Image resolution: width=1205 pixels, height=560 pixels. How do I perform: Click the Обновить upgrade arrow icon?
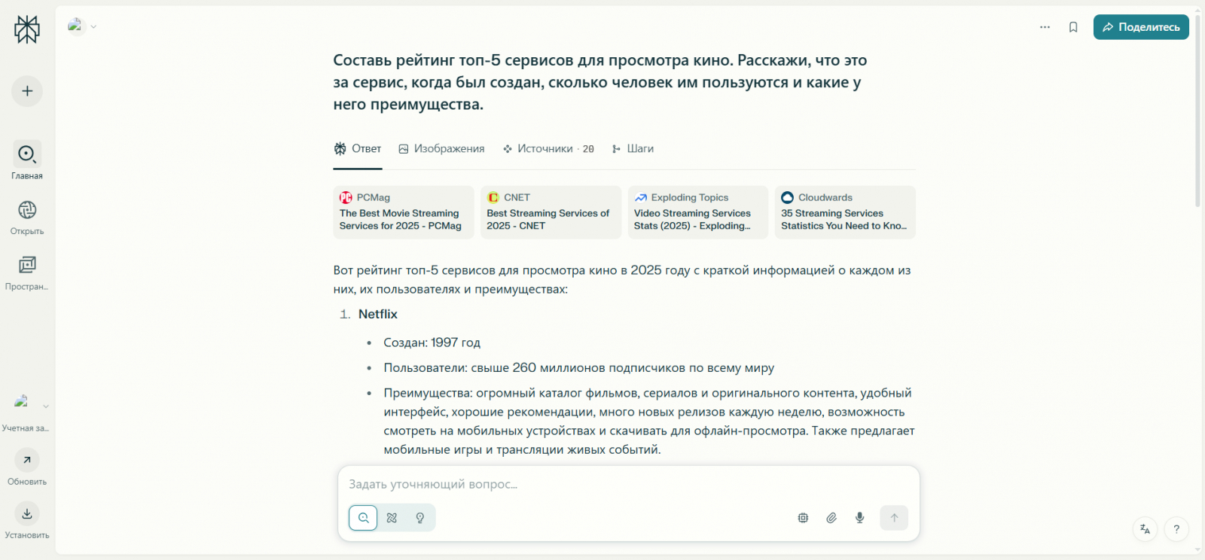[x=27, y=460]
